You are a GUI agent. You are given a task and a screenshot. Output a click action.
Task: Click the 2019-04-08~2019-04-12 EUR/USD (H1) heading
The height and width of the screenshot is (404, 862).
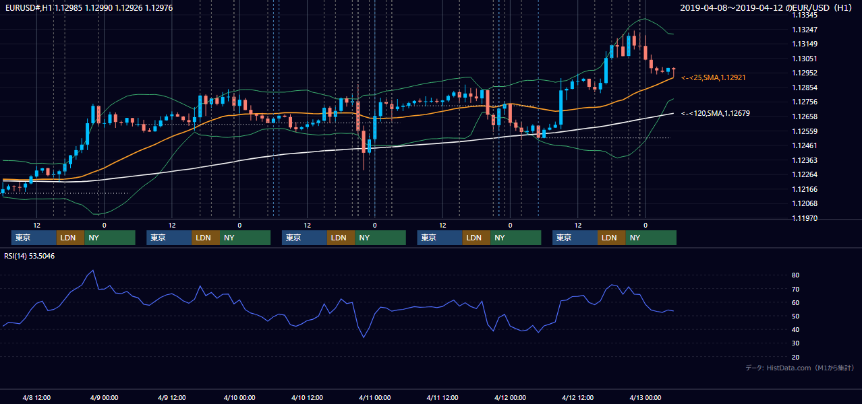(767, 7)
